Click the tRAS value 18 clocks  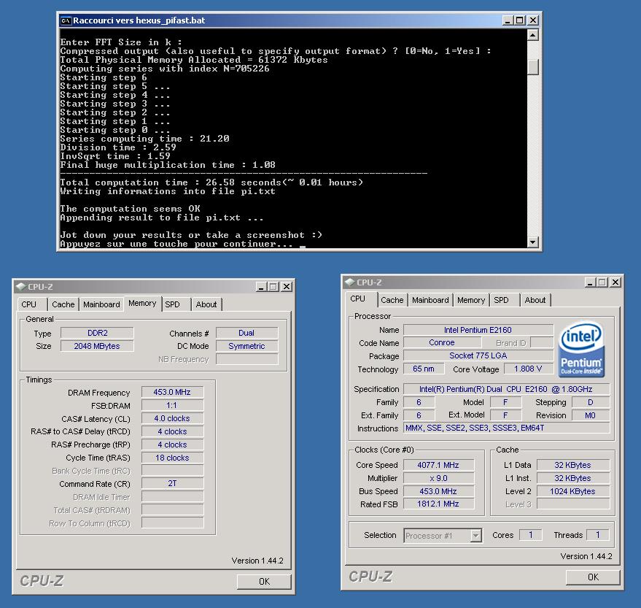coord(172,458)
